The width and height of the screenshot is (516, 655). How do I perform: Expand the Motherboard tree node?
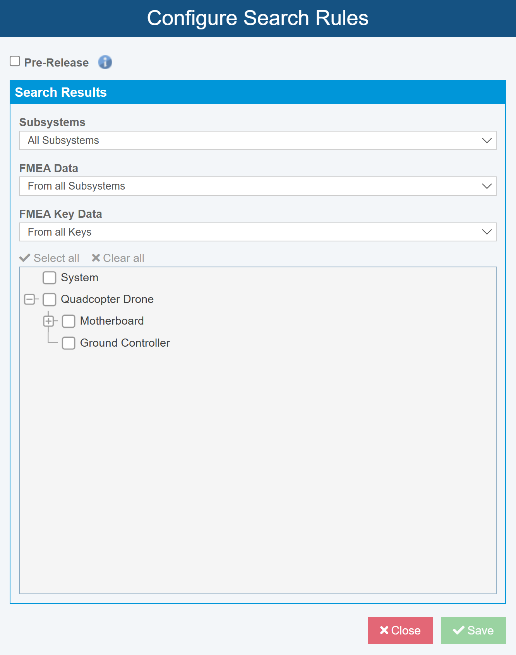pyautogui.click(x=48, y=321)
